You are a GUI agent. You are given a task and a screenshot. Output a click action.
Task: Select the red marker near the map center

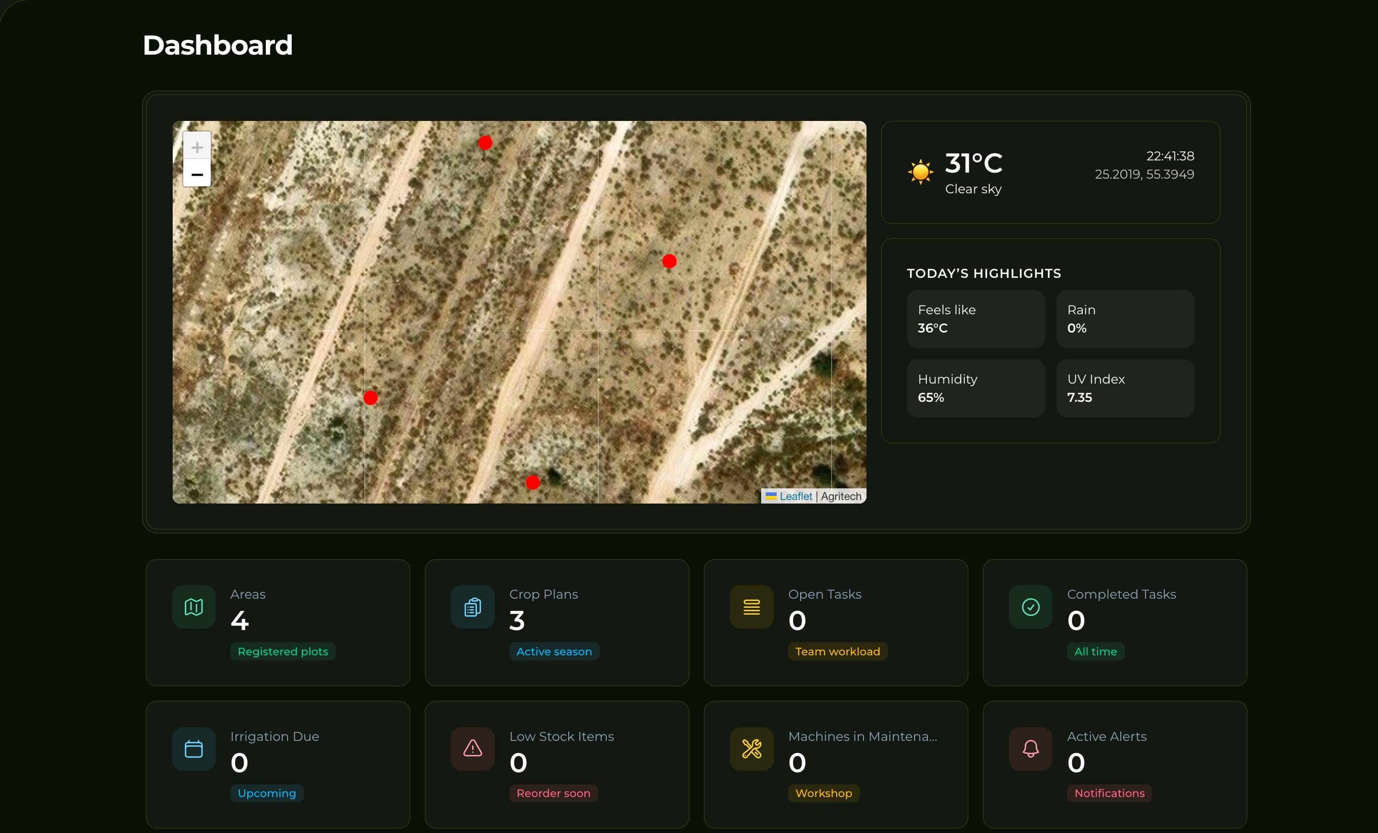click(x=668, y=260)
